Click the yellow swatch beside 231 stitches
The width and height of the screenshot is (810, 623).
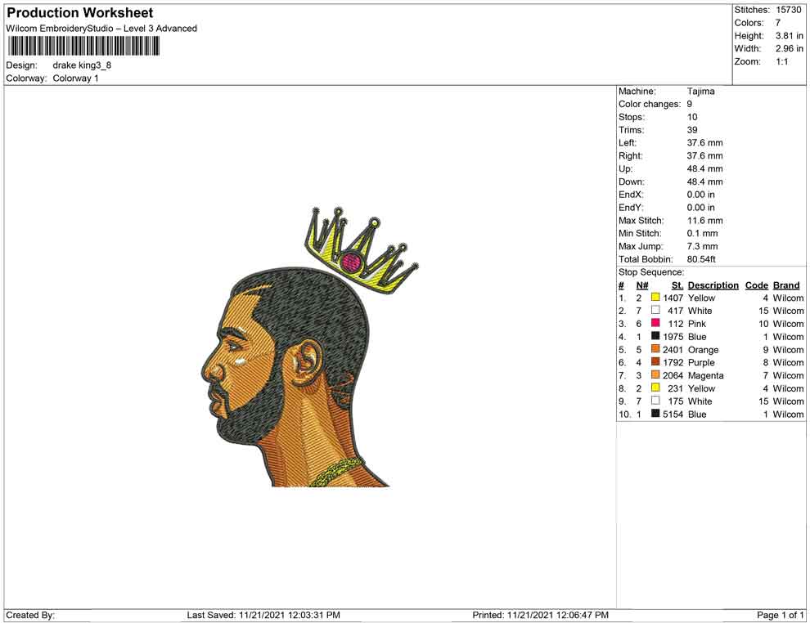[x=655, y=388]
